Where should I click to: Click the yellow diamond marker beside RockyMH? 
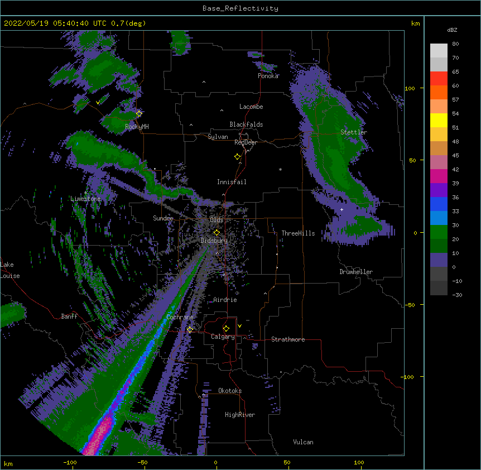[139, 114]
